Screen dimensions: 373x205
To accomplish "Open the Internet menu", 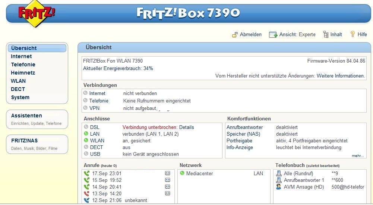I will pos(21,56).
